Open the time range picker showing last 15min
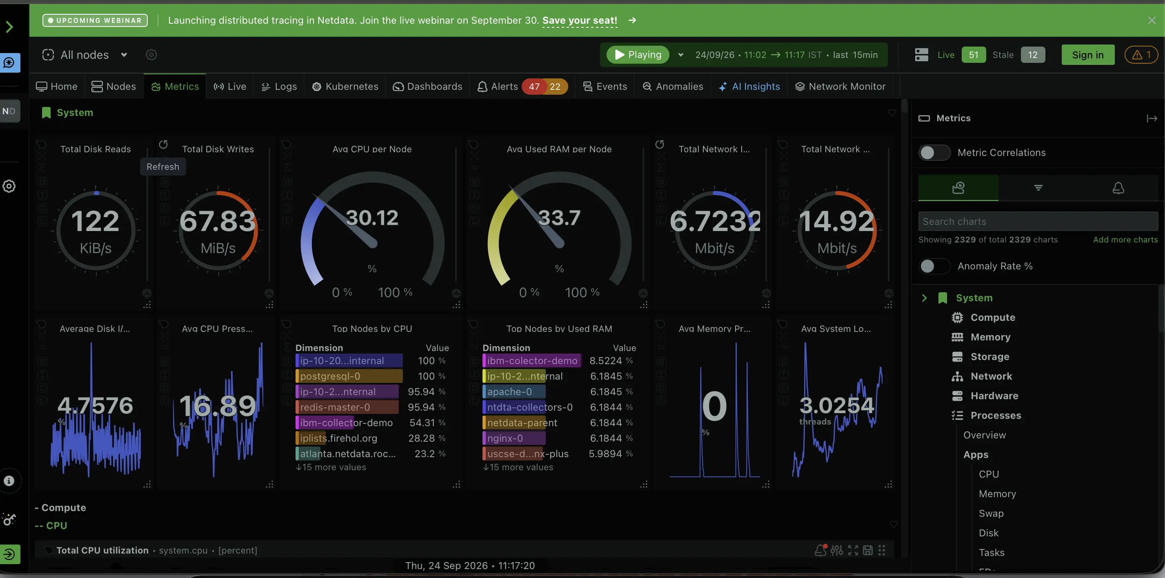The width and height of the screenshot is (1165, 578). (x=786, y=55)
